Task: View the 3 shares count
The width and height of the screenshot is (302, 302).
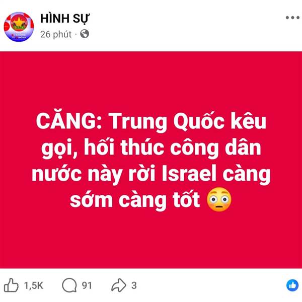Action: pyautogui.click(x=134, y=285)
